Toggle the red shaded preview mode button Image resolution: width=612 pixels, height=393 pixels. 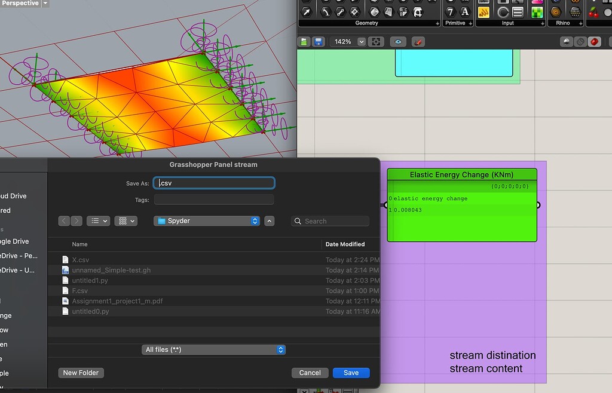click(595, 42)
